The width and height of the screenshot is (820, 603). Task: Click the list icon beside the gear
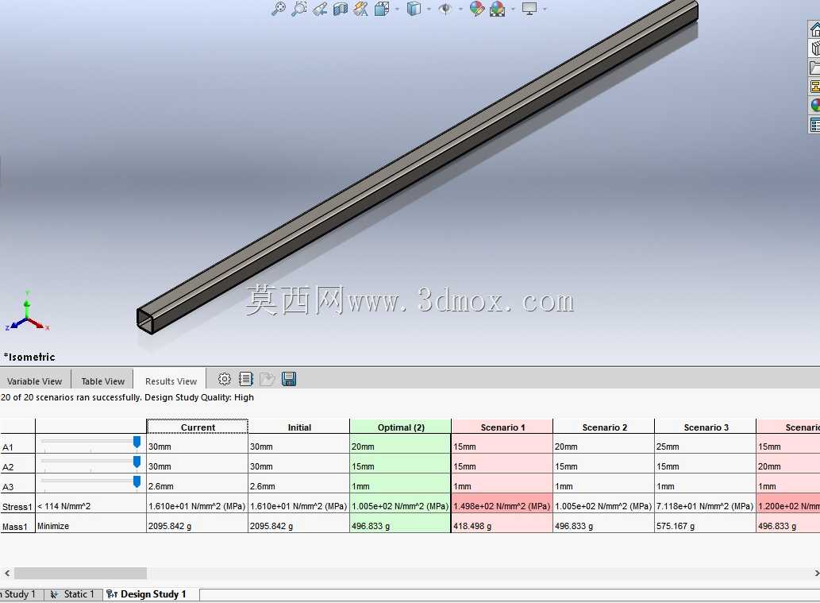pyautogui.click(x=246, y=379)
